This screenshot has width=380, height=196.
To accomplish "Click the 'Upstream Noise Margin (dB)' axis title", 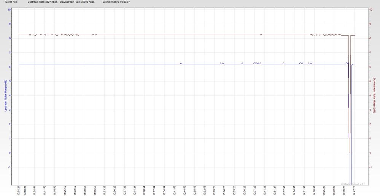I will tap(6, 96).
